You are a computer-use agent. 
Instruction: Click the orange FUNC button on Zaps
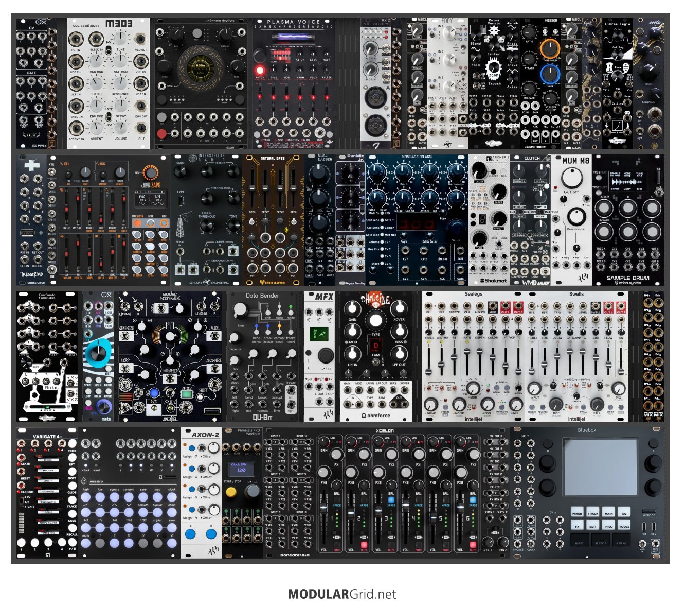pyautogui.click(x=165, y=223)
